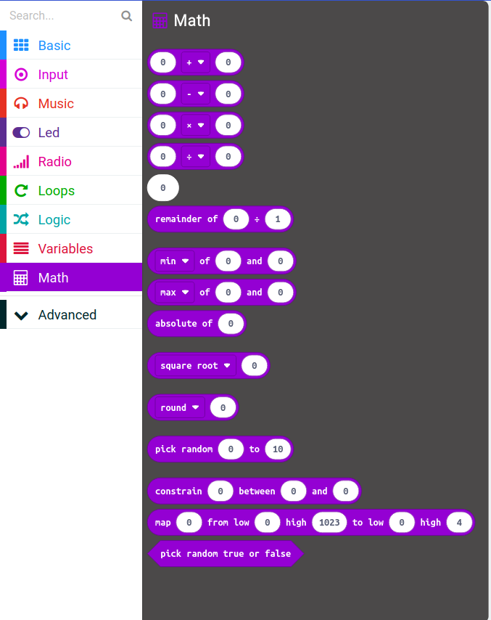Viewport: 491px width, 620px height.
Task: Click the Variables list icon
Action: [21, 248]
